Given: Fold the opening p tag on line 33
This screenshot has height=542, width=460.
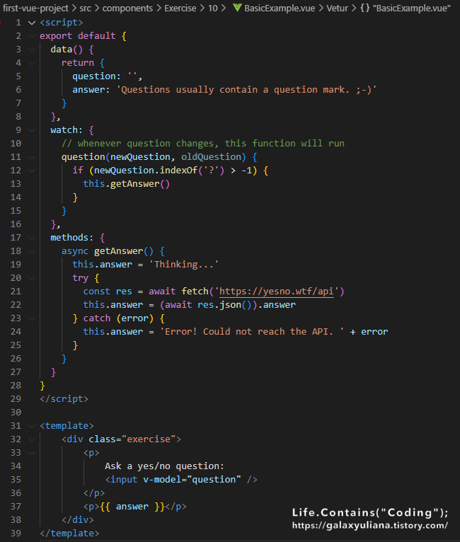Looking at the screenshot, I should 32,453.
